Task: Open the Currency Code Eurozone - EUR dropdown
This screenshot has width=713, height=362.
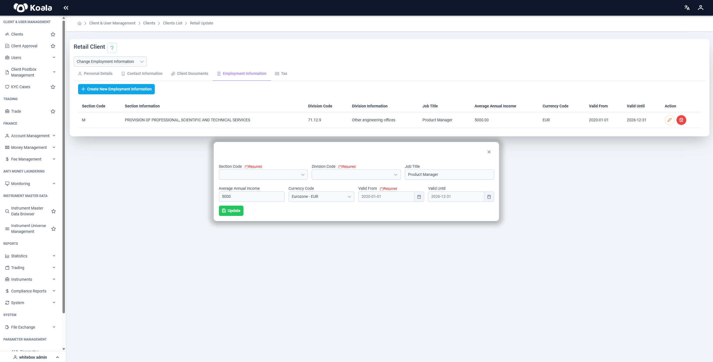Action: pyautogui.click(x=321, y=197)
